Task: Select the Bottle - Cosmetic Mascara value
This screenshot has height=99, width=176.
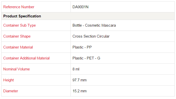Action: pos(94,25)
